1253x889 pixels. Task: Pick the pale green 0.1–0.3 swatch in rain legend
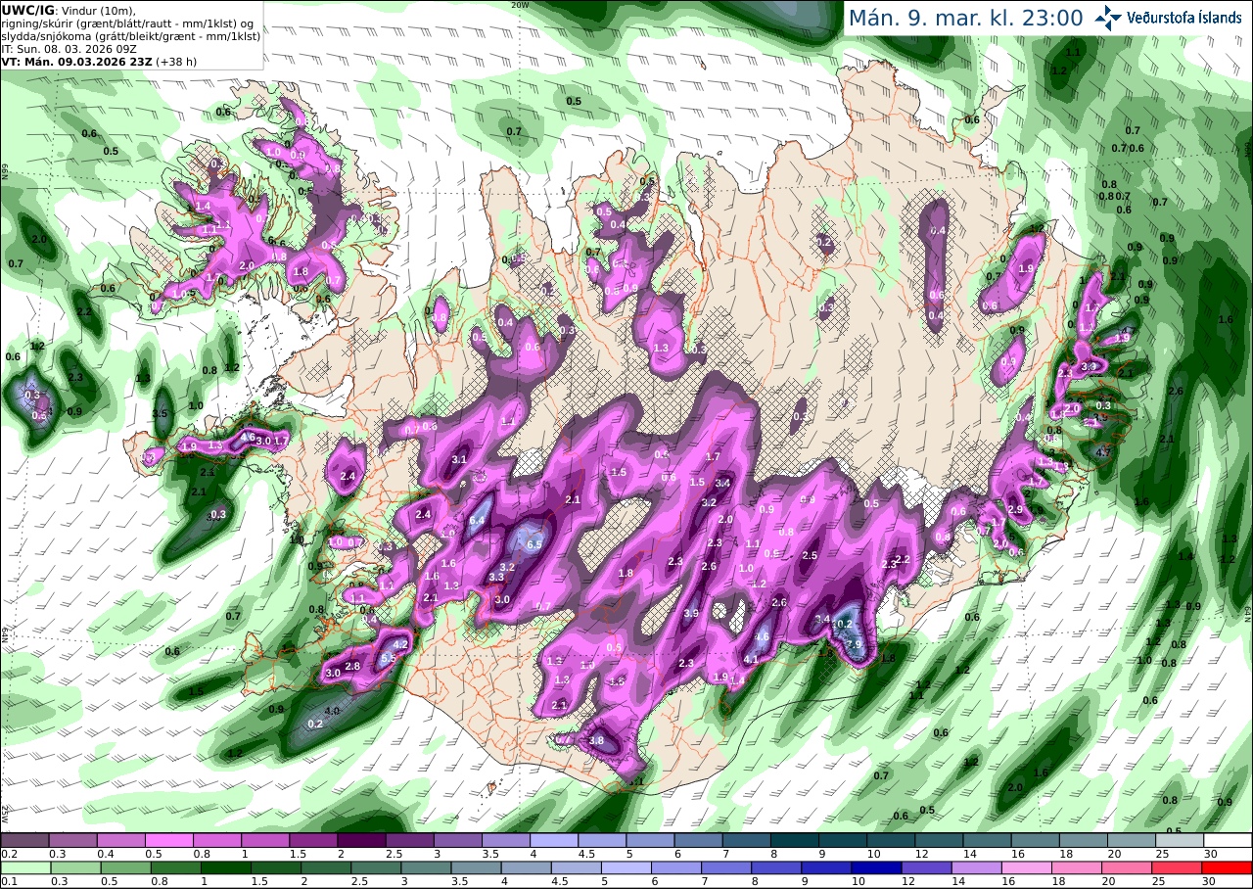[x=24, y=867]
